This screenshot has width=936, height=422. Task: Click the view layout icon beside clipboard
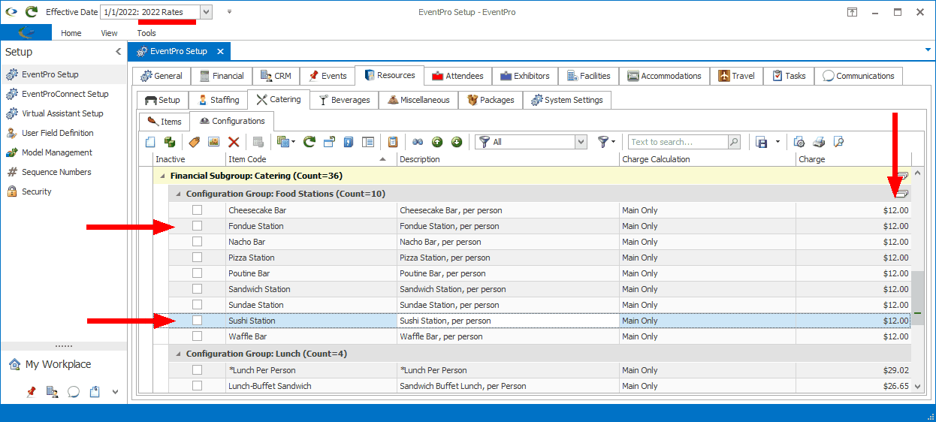click(368, 142)
